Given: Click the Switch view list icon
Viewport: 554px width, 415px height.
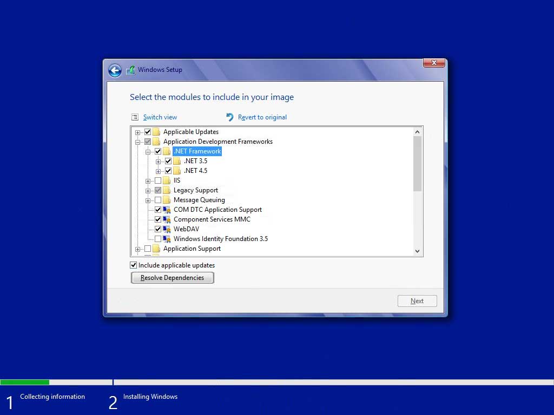Looking at the screenshot, I should click(x=135, y=117).
